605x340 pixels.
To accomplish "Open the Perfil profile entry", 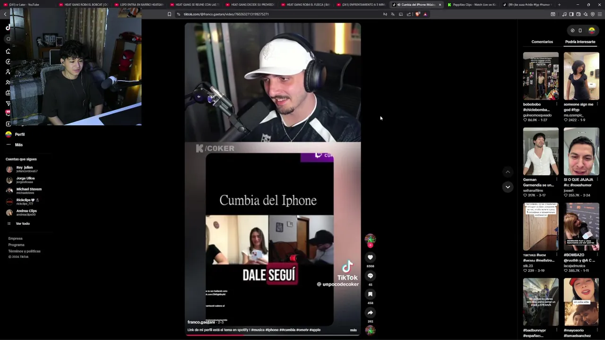I will point(16,135).
